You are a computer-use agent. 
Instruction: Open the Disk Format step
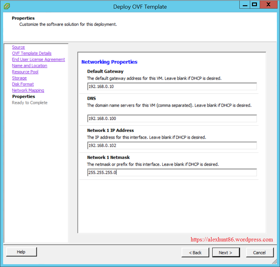pyautogui.click(x=23, y=84)
